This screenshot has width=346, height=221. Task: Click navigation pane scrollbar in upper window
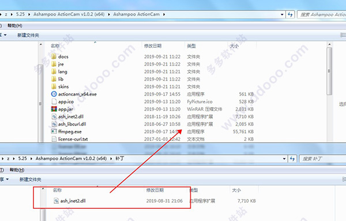(x=40, y=104)
